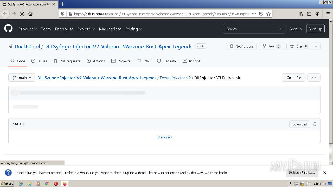This screenshot has width=333, height=187.
Task: Open the three-dot file options menu
Action: pos(314,78)
